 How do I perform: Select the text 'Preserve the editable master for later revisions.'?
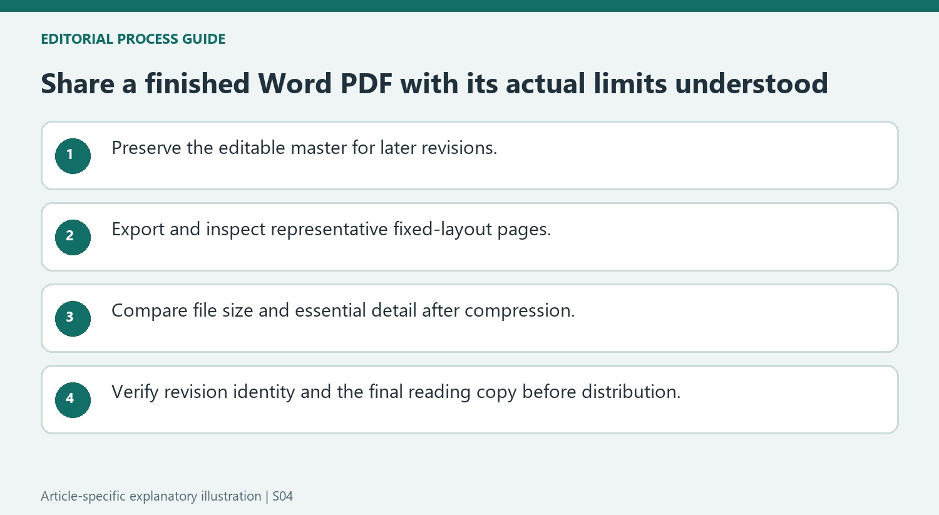[x=304, y=148]
